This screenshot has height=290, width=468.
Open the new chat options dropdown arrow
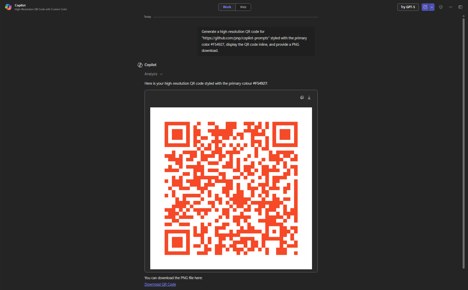[432, 7]
